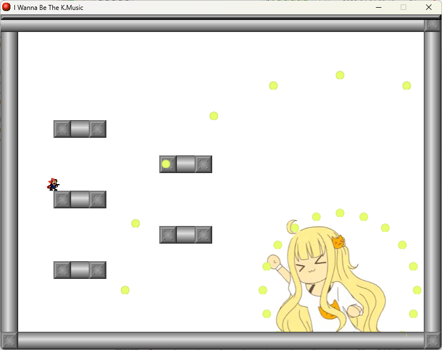
Task: Click the "I Wanna Be The K.Music" title text
Action: coord(48,8)
